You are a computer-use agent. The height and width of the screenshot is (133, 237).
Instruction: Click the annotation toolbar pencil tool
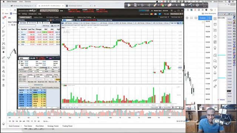155,5
